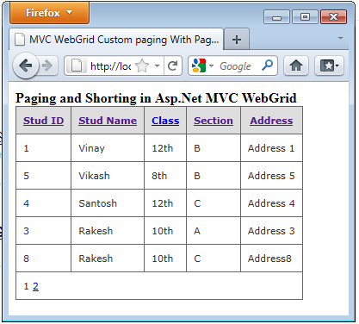Click the Rakesh cell in the Address 3 row

pyautogui.click(x=108, y=231)
